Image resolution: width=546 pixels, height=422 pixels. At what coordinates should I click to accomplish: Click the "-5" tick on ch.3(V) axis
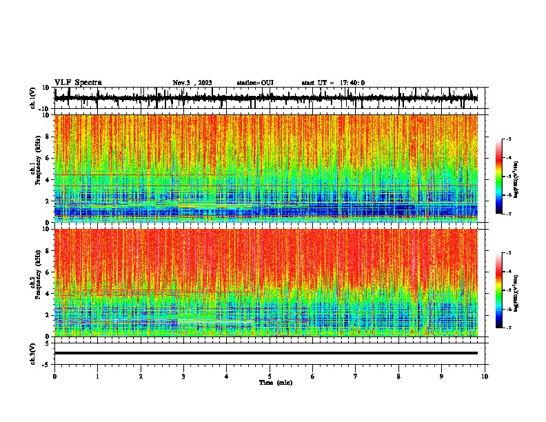click(x=46, y=365)
